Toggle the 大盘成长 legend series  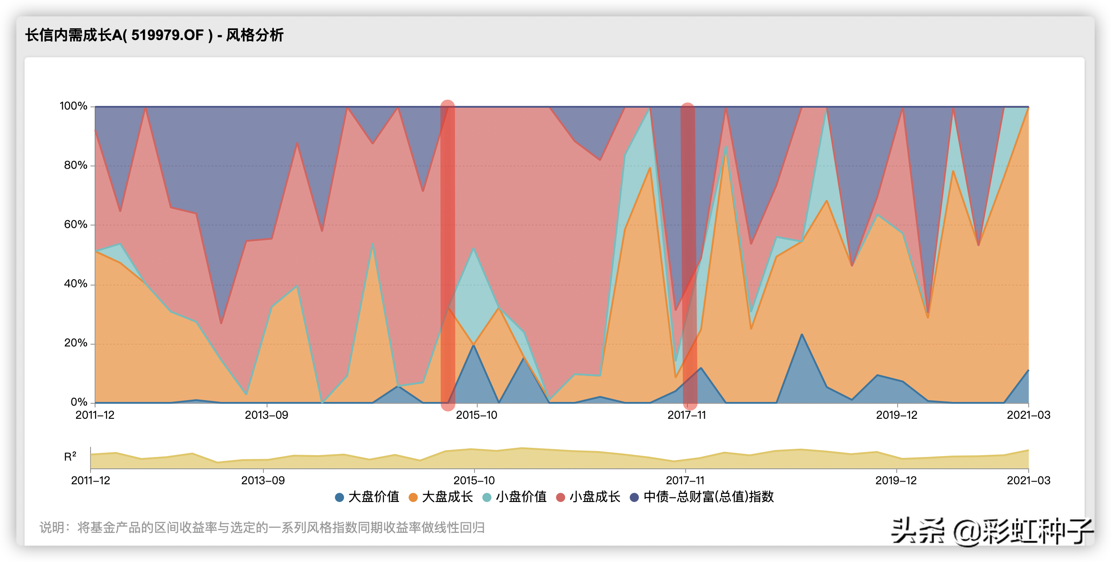click(x=440, y=497)
